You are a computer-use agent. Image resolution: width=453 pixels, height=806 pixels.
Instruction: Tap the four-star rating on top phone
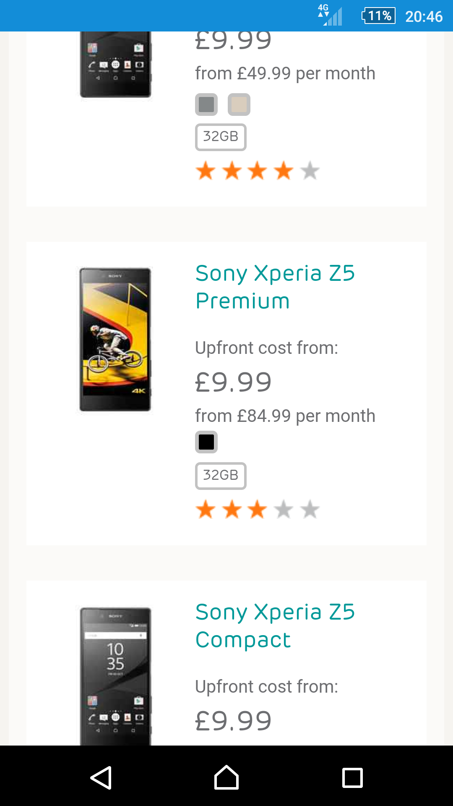point(258,171)
